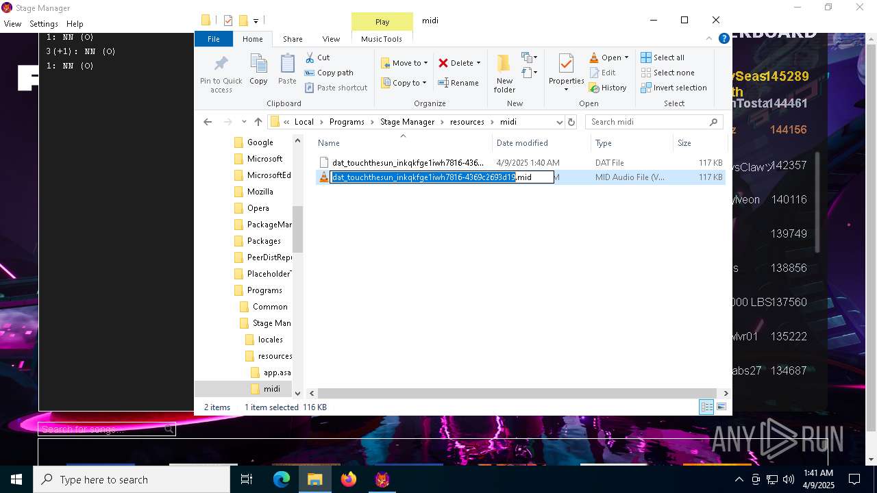
Task: Collapse the ribbon with chevron
Action: 709,39
